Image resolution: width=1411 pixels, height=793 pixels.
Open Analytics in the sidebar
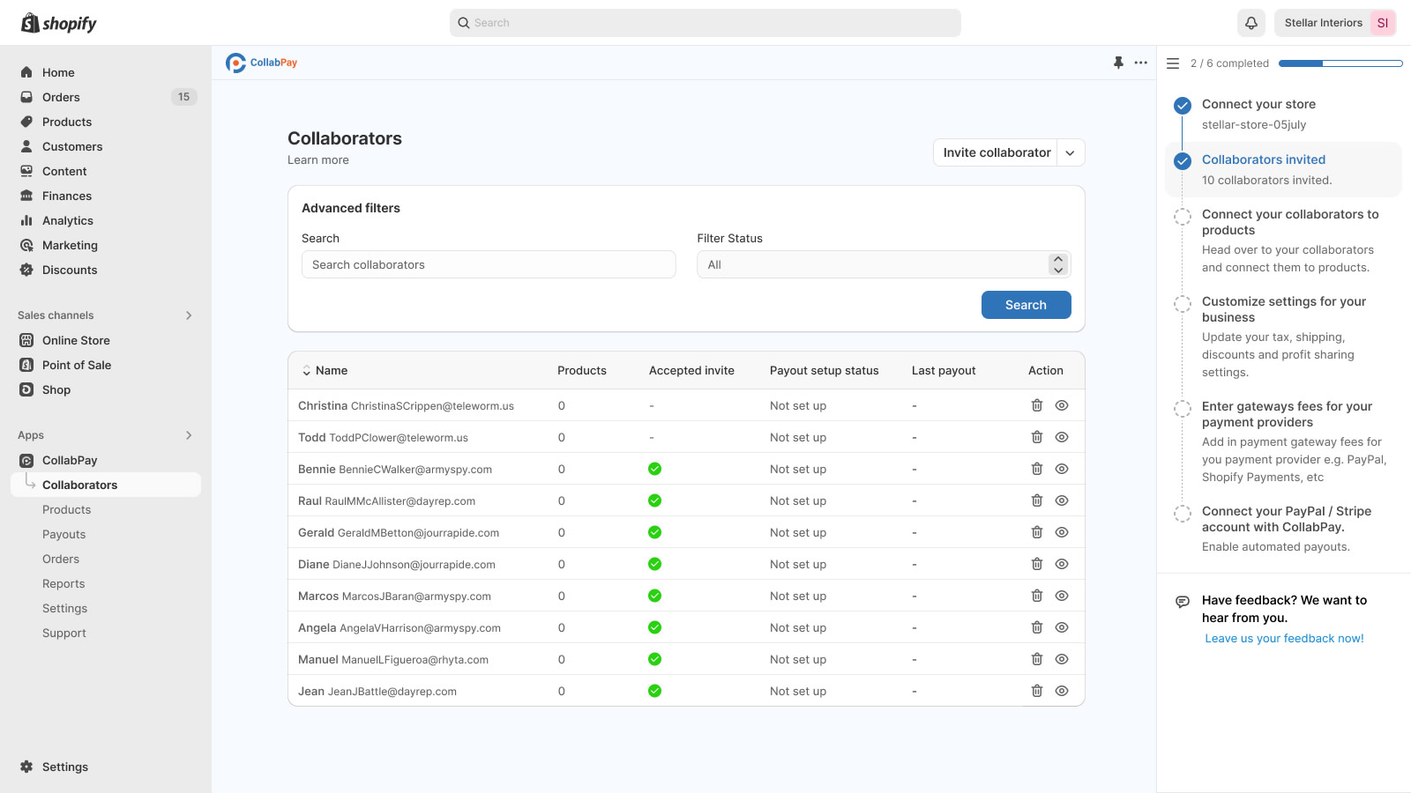click(68, 220)
